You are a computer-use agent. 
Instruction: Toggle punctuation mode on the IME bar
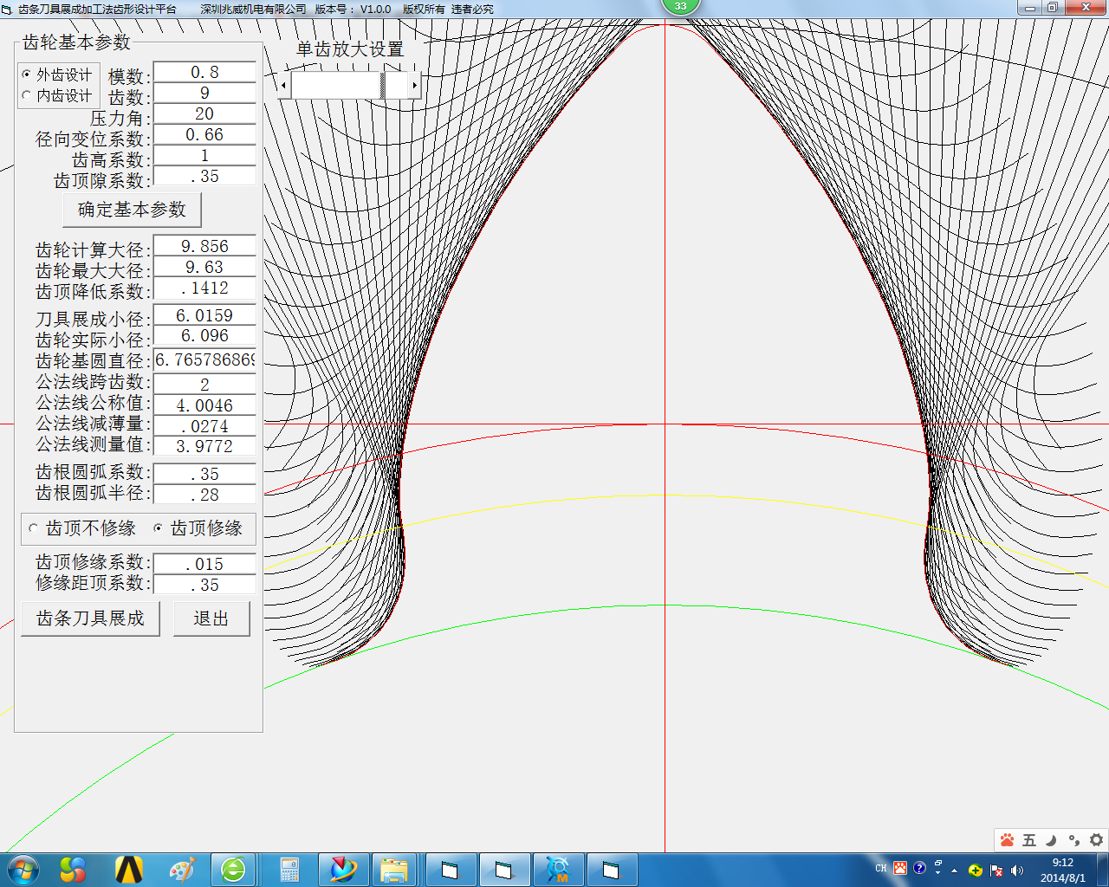click(1074, 839)
